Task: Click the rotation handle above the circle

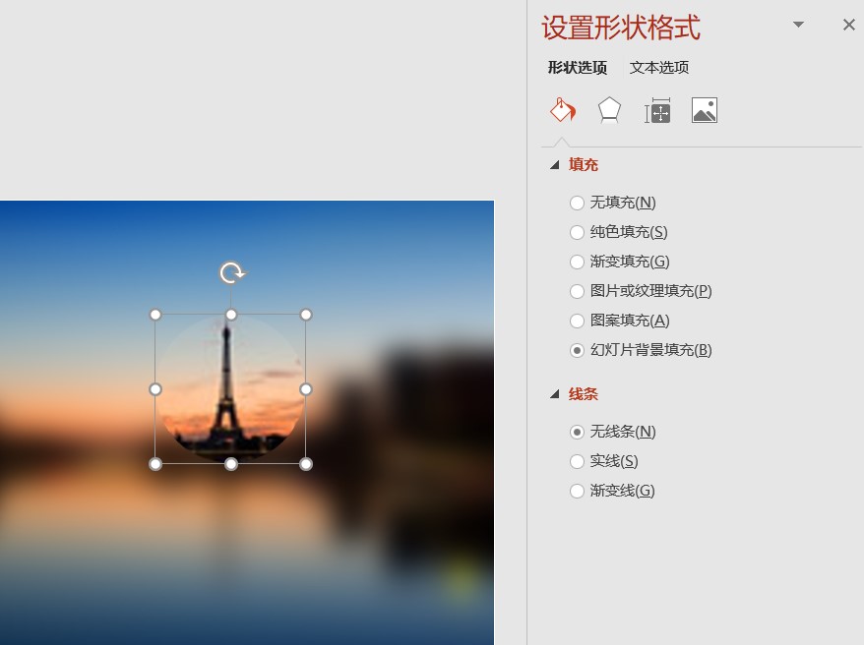Action: click(x=231, y=272)
